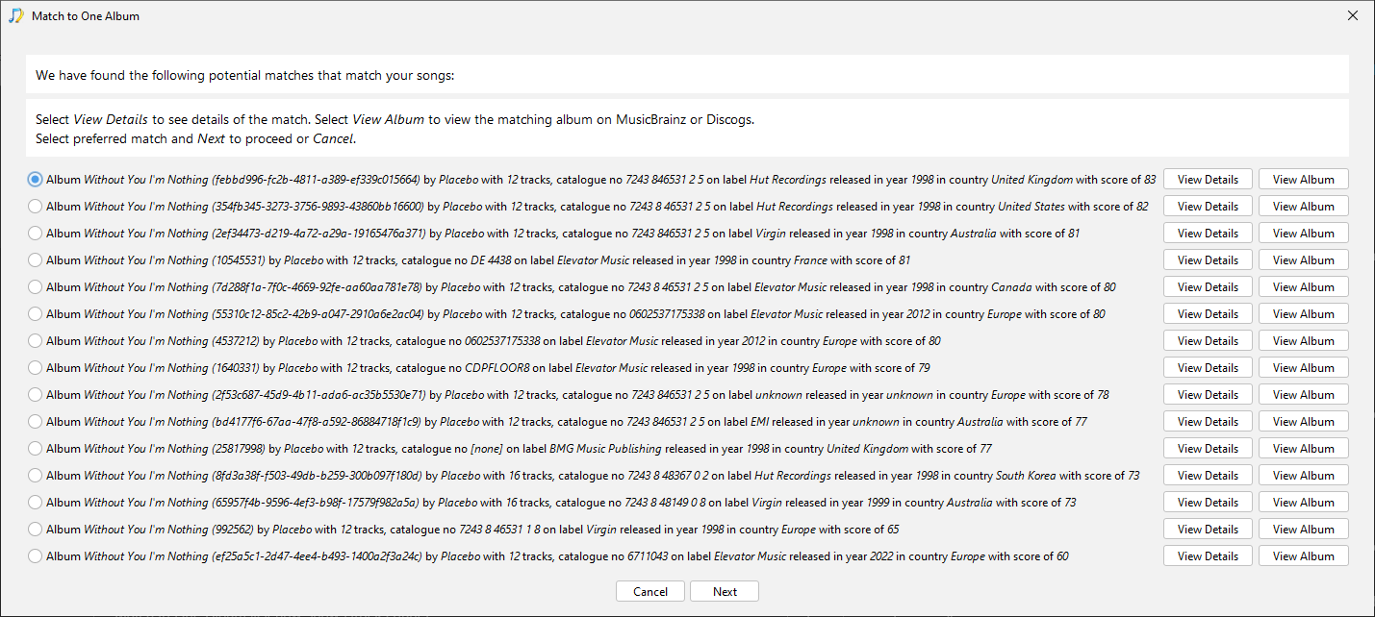
Task: View Album for EMI Australia match
Action: [x=1304, y=422]
